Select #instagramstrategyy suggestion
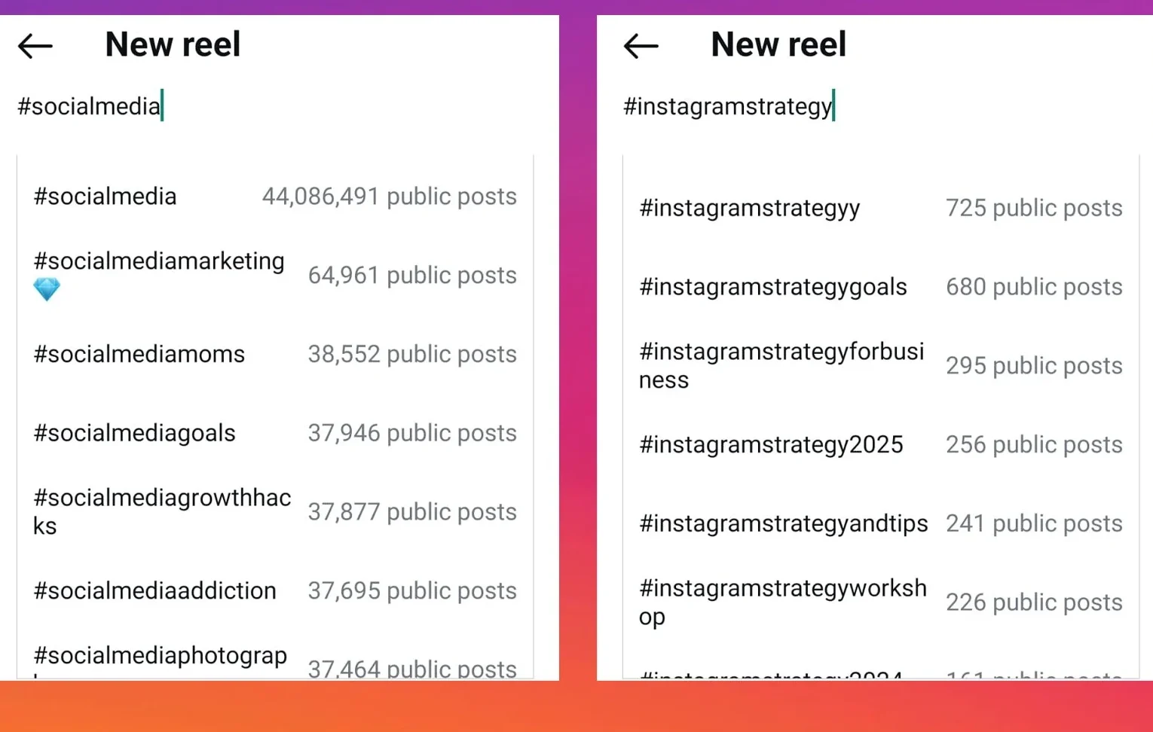Screen dimensions: 1153x732 pyautogui.click(x=881, y=208)
